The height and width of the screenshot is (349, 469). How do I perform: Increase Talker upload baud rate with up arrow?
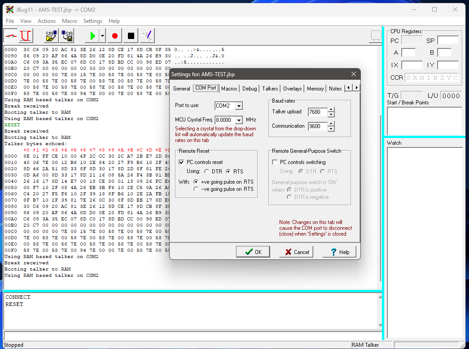tap(331, 109)
